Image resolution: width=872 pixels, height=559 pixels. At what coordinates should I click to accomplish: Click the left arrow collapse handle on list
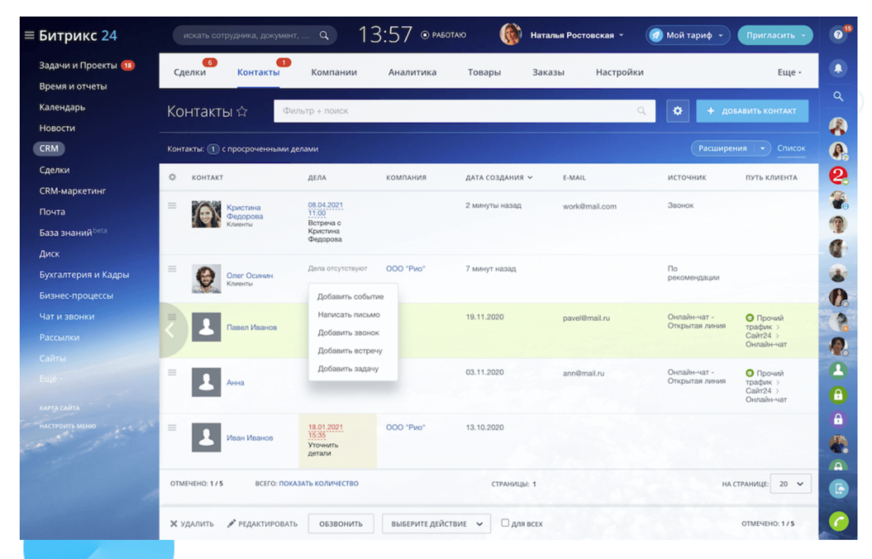click(170, 330)
